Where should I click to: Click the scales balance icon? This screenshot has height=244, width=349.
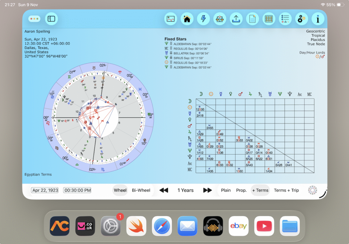pyautogui.click(x=219, y=19)
